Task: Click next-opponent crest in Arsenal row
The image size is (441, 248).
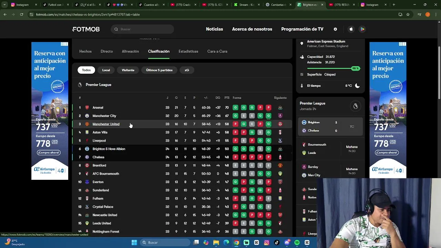Action: pyautogui.click(x=280, y=107)
